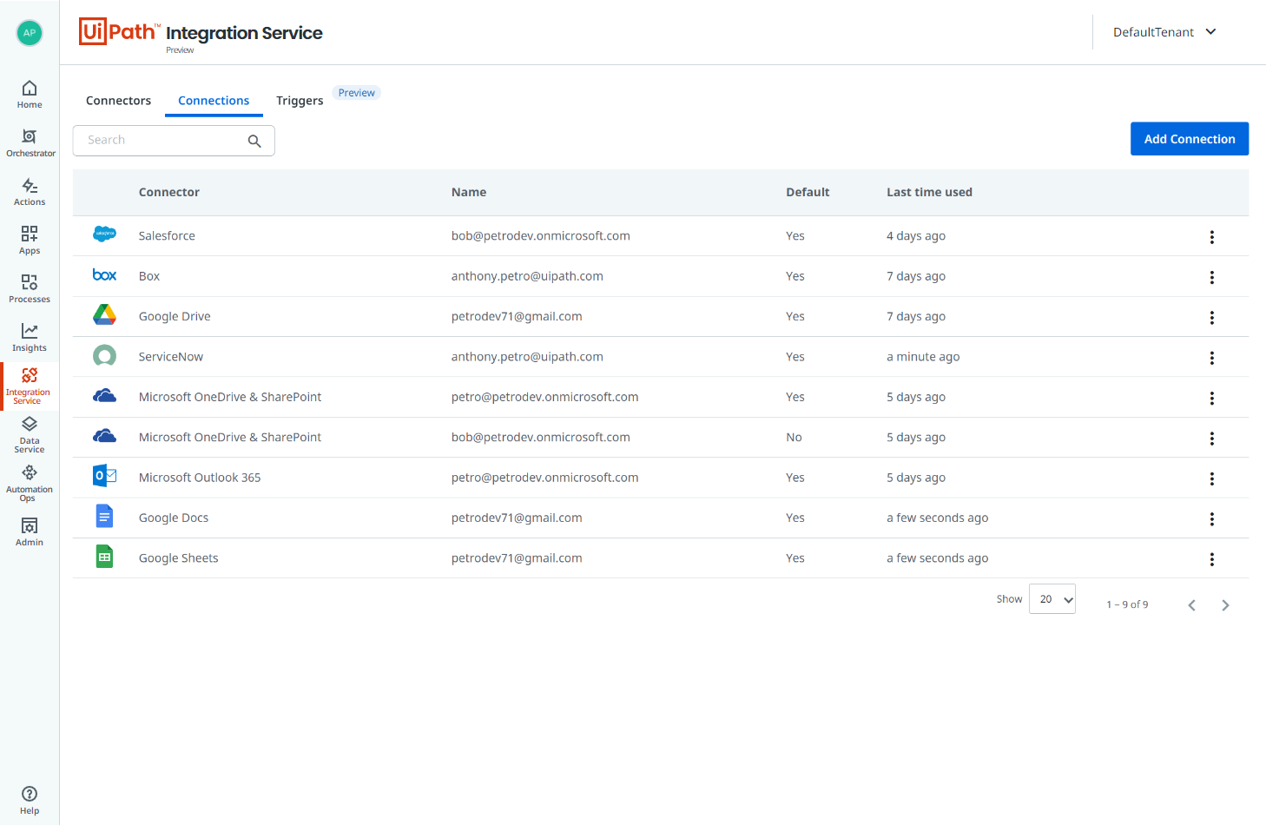Open more options for bob@petrodev OneDrive row
1266x825 pixels.
1212,439
